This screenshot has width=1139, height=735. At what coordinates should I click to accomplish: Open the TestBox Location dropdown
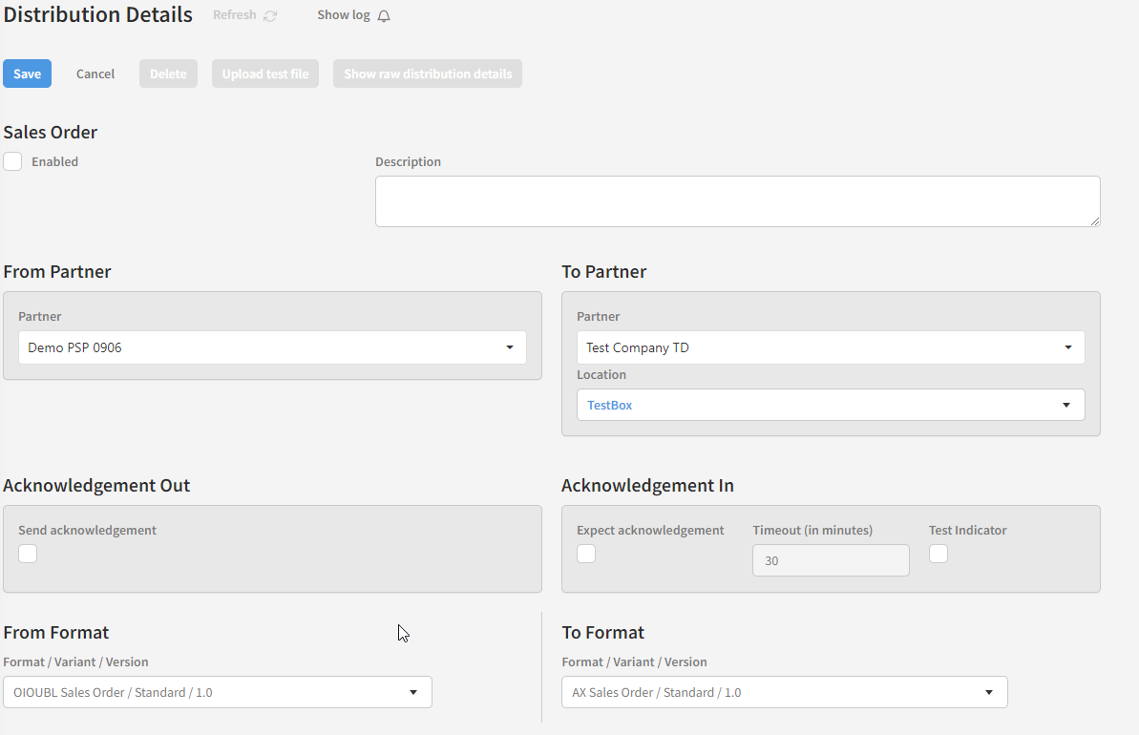point(831,405)
